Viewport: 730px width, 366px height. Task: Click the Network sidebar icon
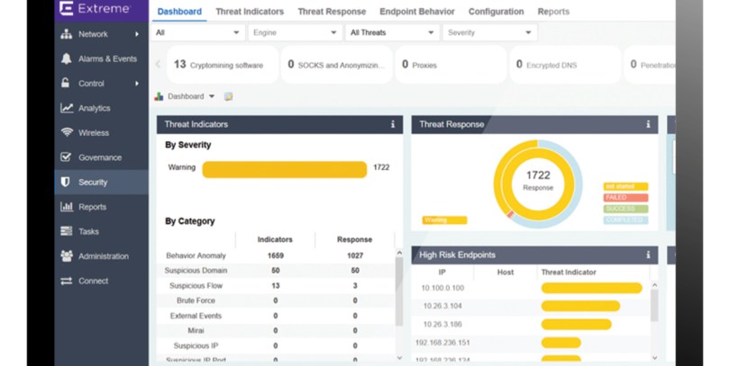[x=67, y=34]
